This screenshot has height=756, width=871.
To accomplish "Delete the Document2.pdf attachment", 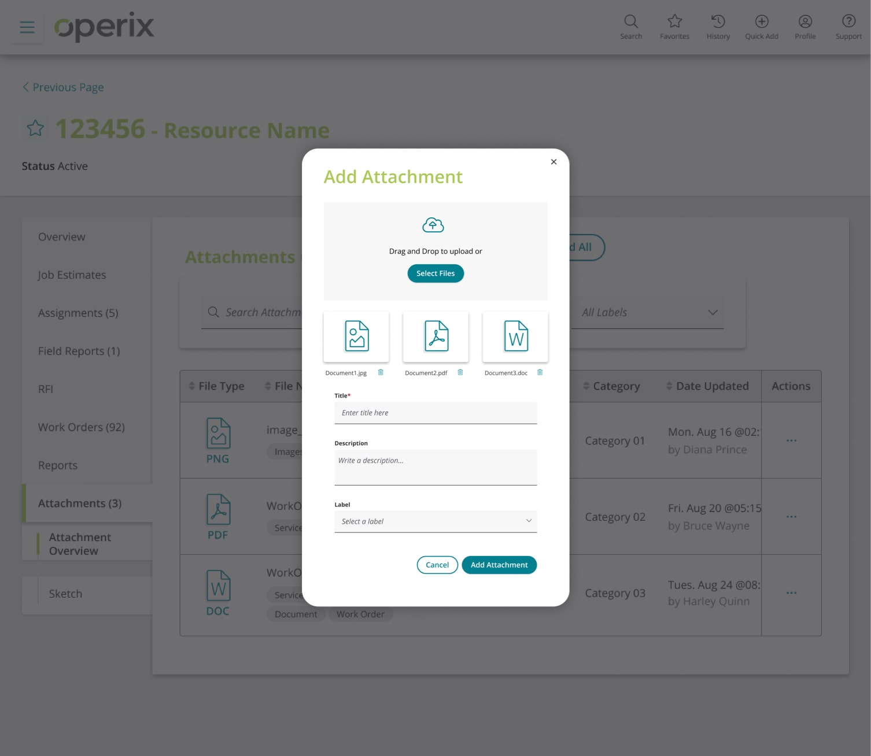I will [460, 372].
